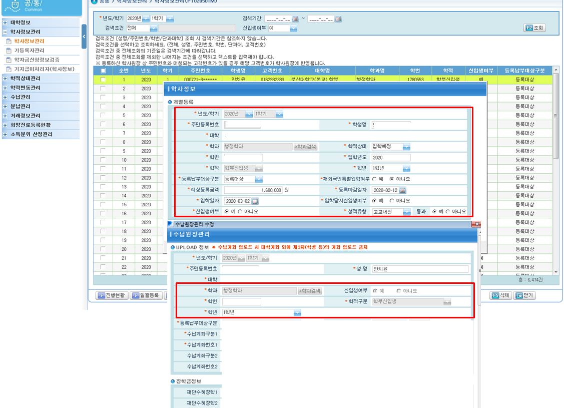
Task: Click the F2 조회 search button
Action: (x=534, y=28)
